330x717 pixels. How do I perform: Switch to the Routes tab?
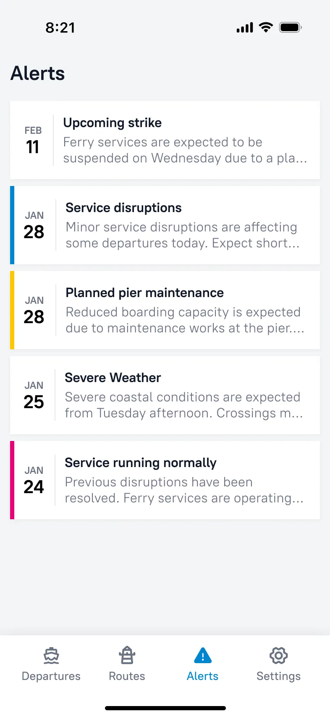pos(127,665)
